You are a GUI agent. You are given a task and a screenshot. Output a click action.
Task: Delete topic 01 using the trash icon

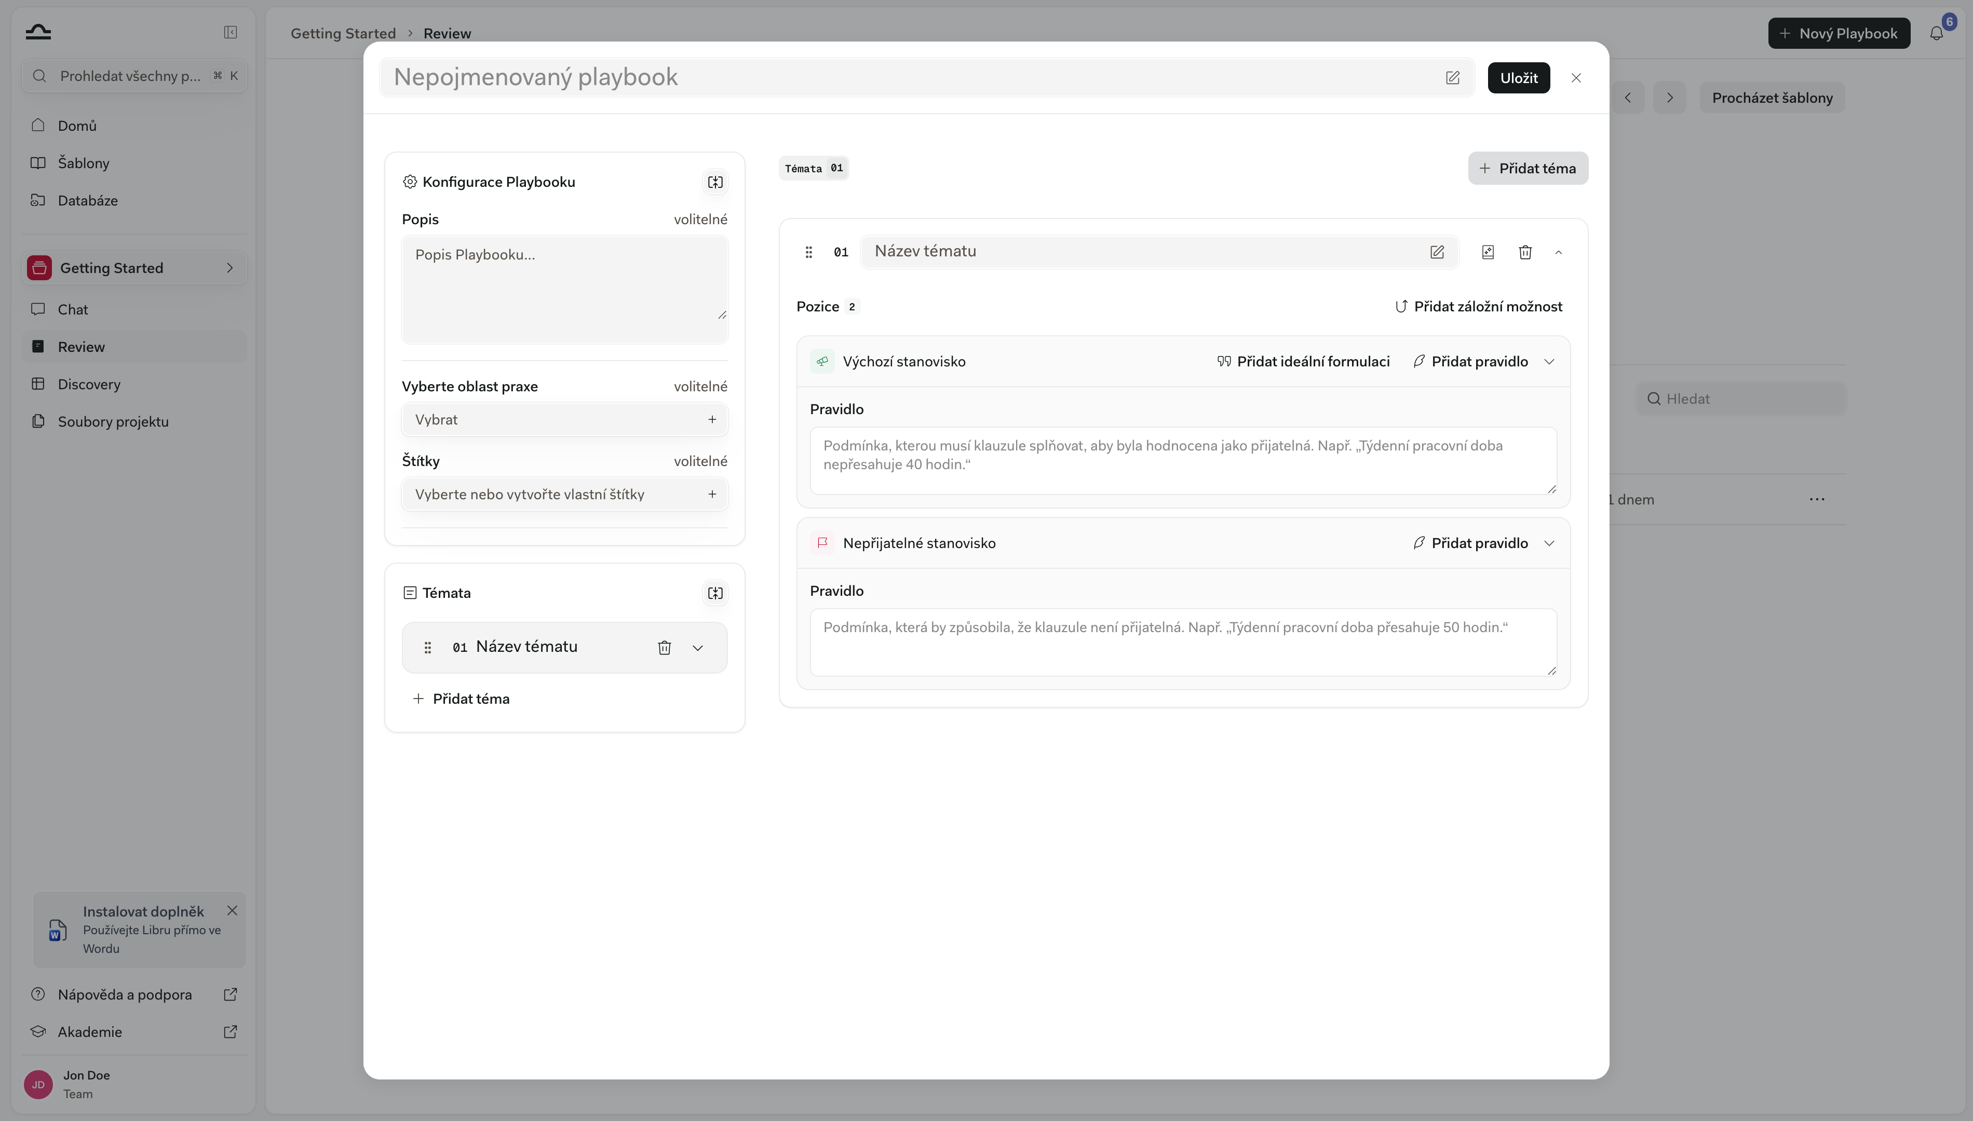click(1525, 252)
